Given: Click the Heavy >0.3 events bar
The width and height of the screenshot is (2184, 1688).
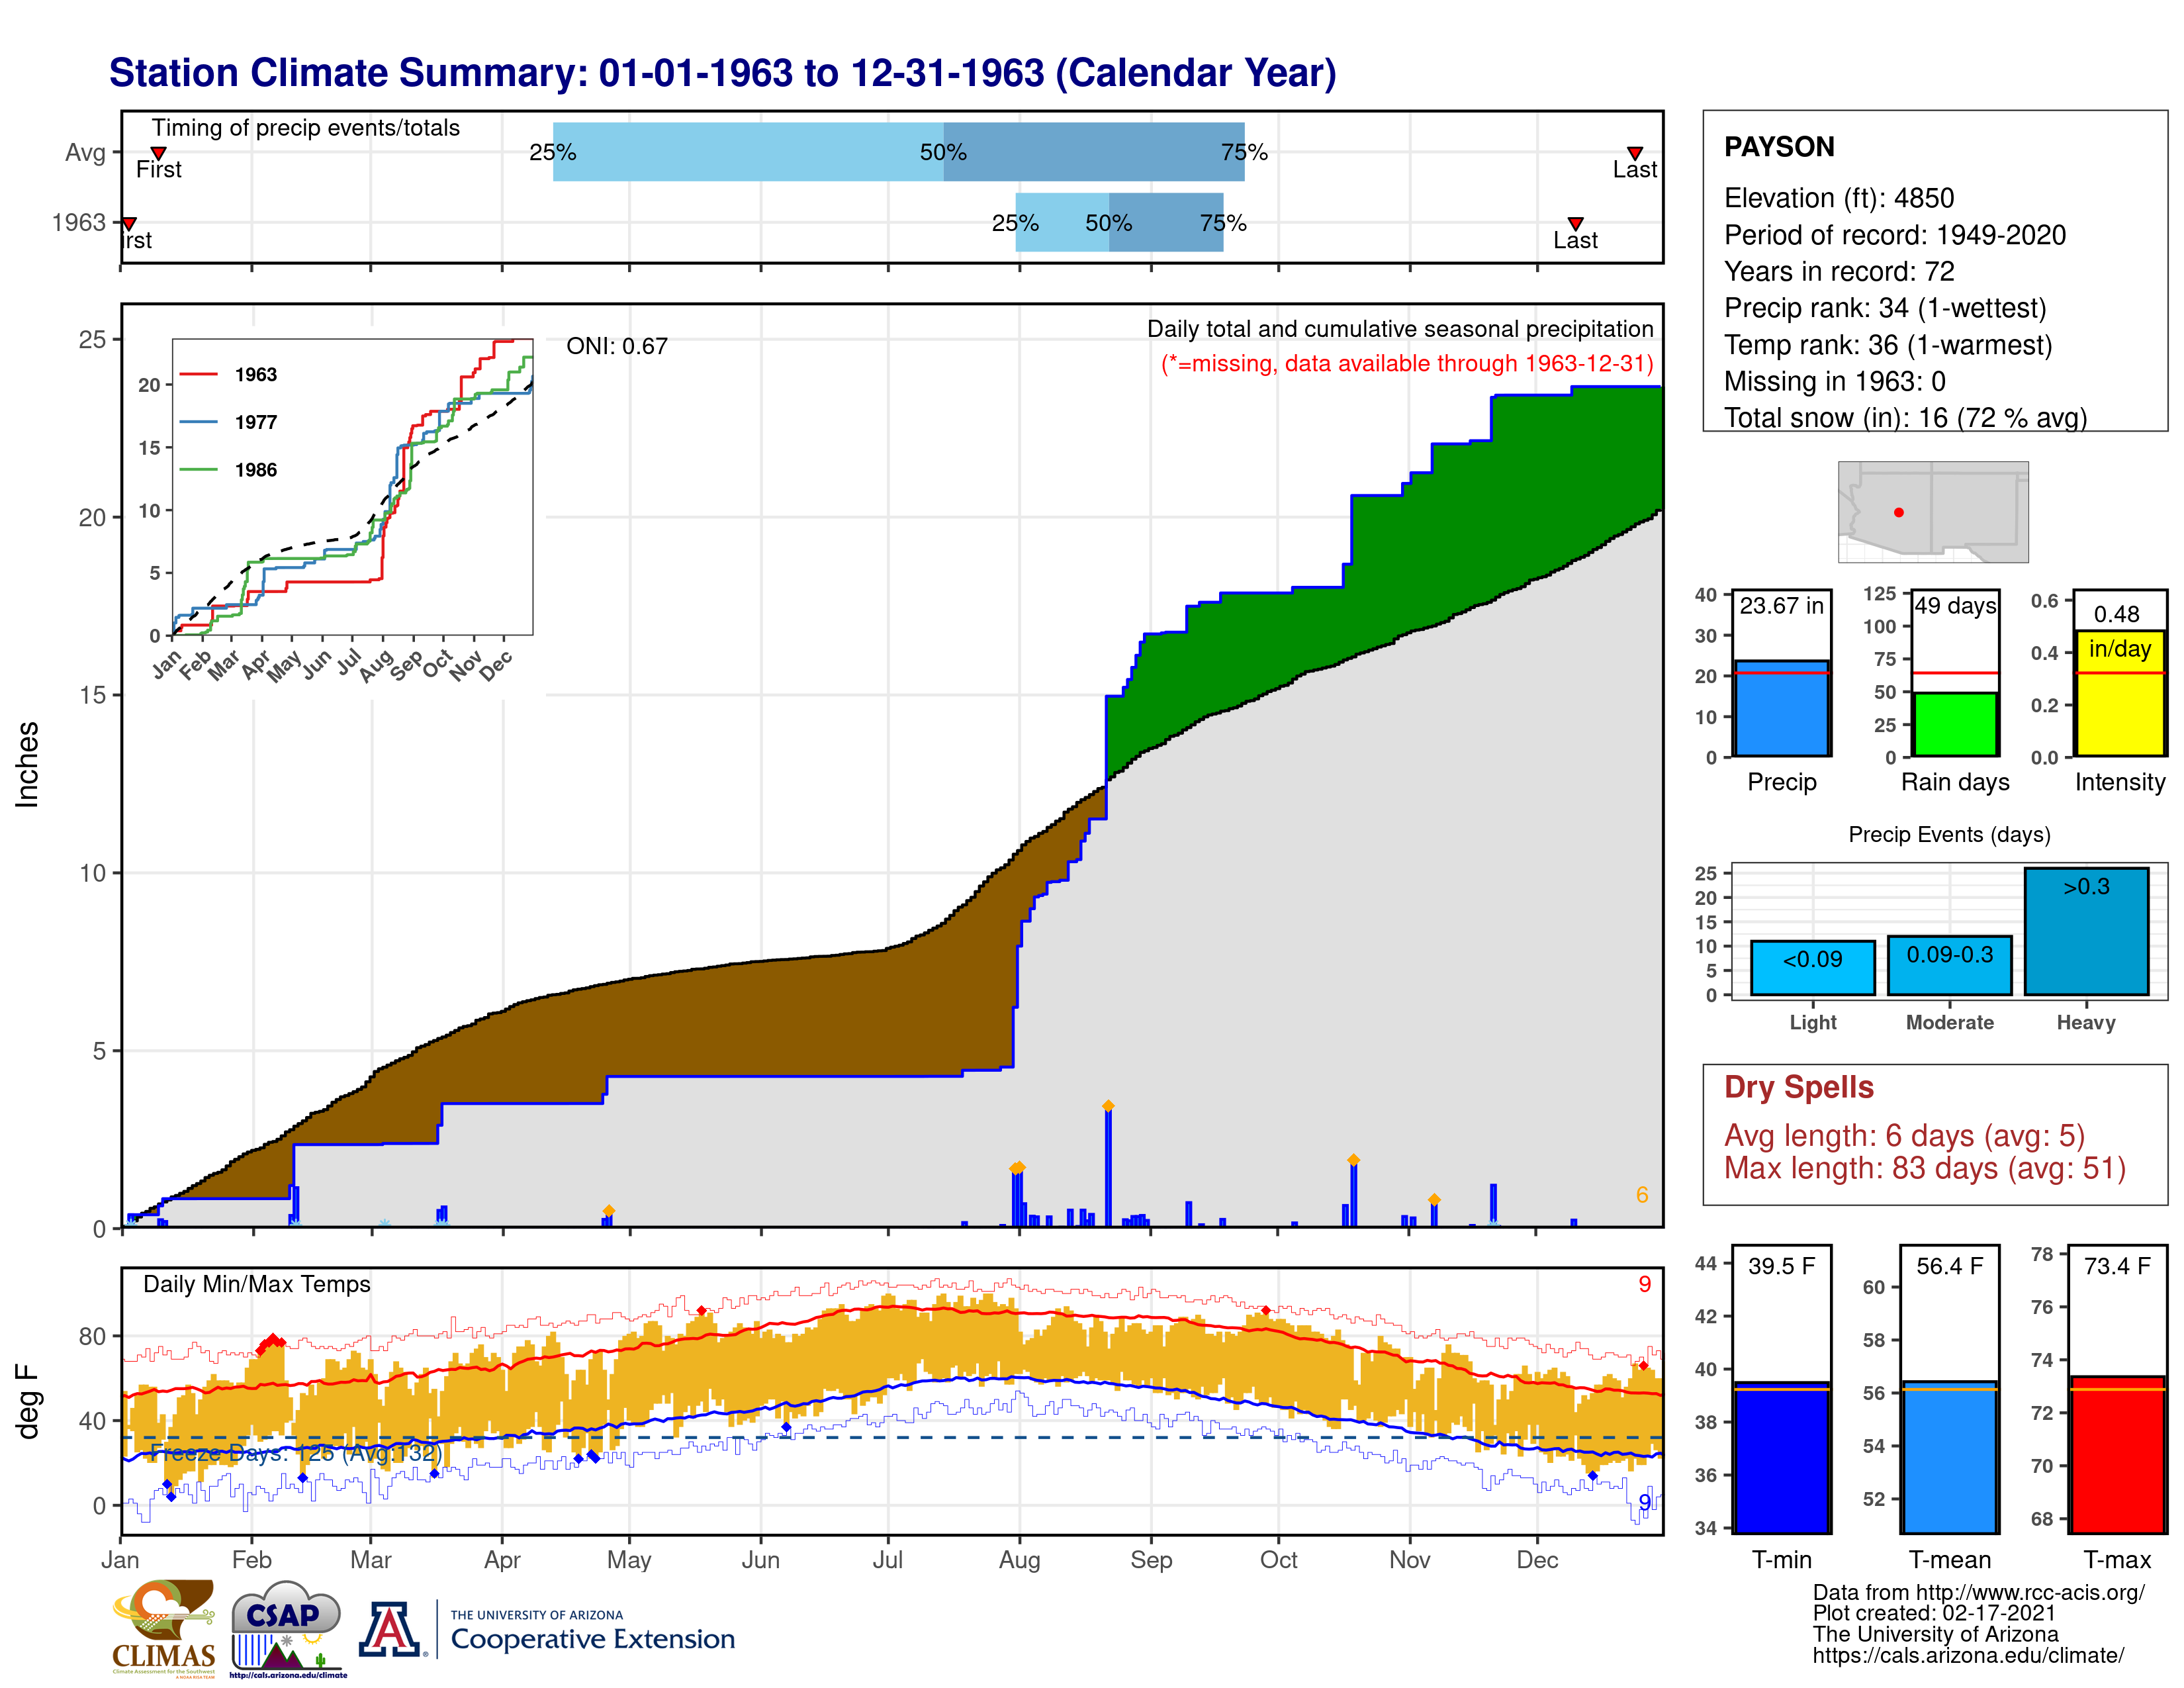Looking at the screenshot, I should (x=2086, y=931).
